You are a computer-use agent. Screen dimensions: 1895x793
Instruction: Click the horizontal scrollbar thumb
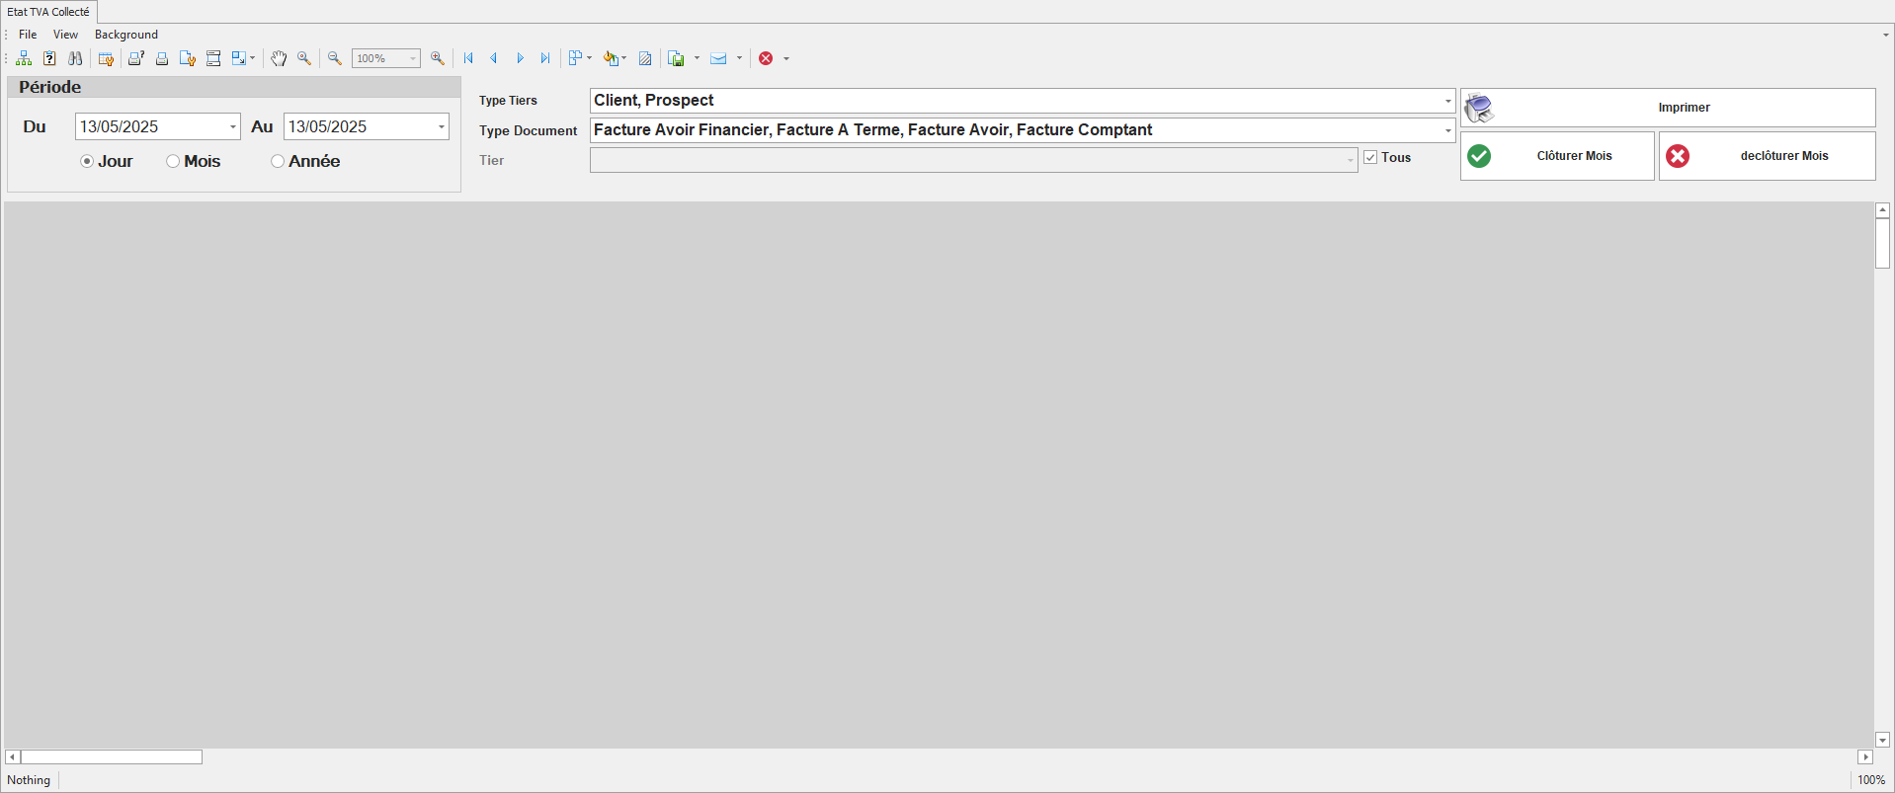point(112,757)
